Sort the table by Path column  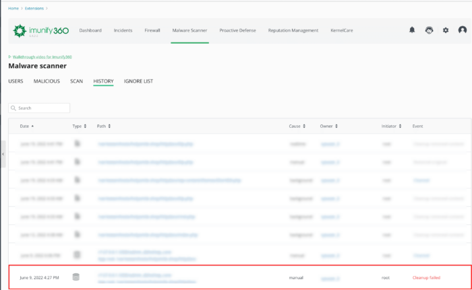point(103,126)
